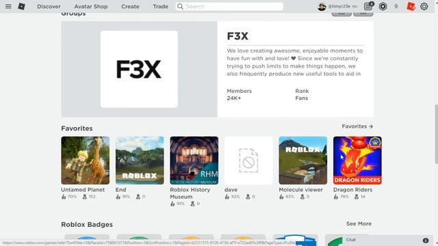
Task: Open the settings gear icon
Action: 424,6
